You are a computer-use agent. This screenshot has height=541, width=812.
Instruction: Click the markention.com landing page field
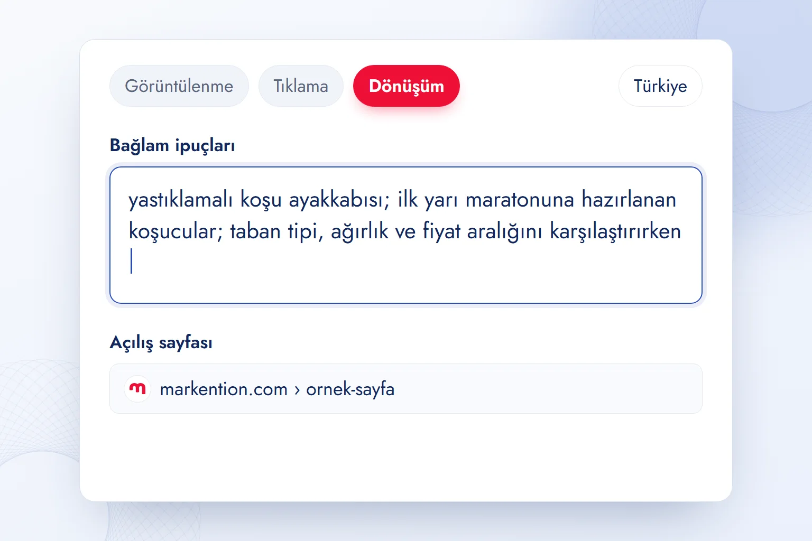tap(406, 389)
